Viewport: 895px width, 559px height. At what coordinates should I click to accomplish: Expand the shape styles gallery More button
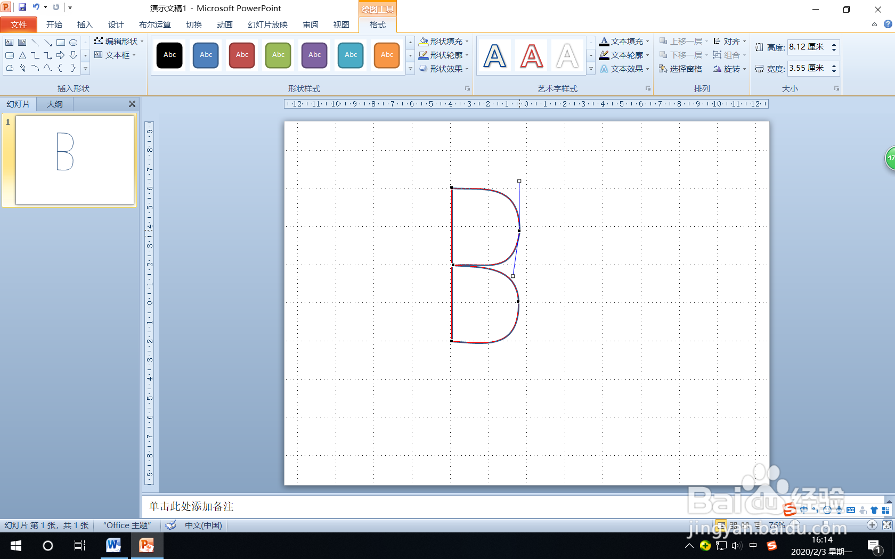click(410, 69)
